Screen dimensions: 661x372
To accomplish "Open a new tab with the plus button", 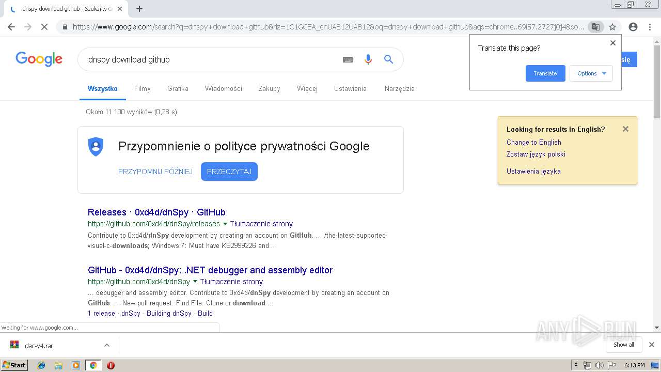I will pos(139,9).
